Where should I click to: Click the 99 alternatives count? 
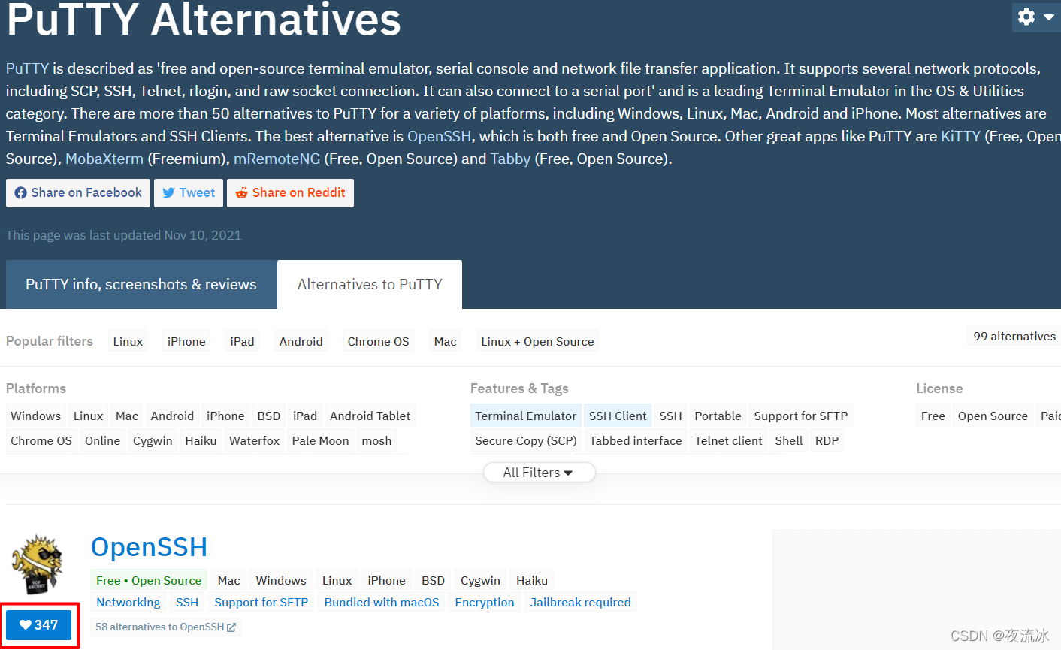(1014, 336)
